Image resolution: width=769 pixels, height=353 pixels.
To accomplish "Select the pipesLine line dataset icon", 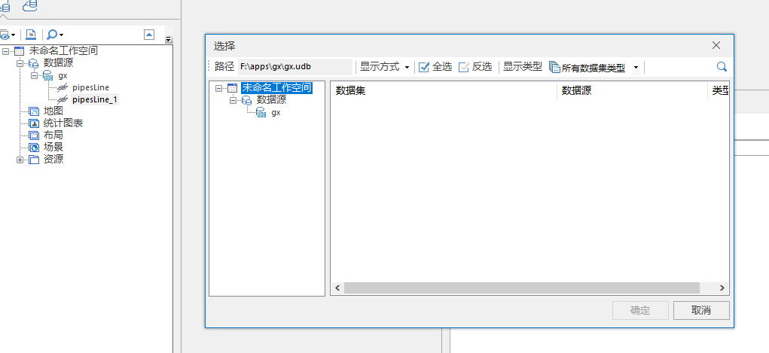I will tap(63, 88).
